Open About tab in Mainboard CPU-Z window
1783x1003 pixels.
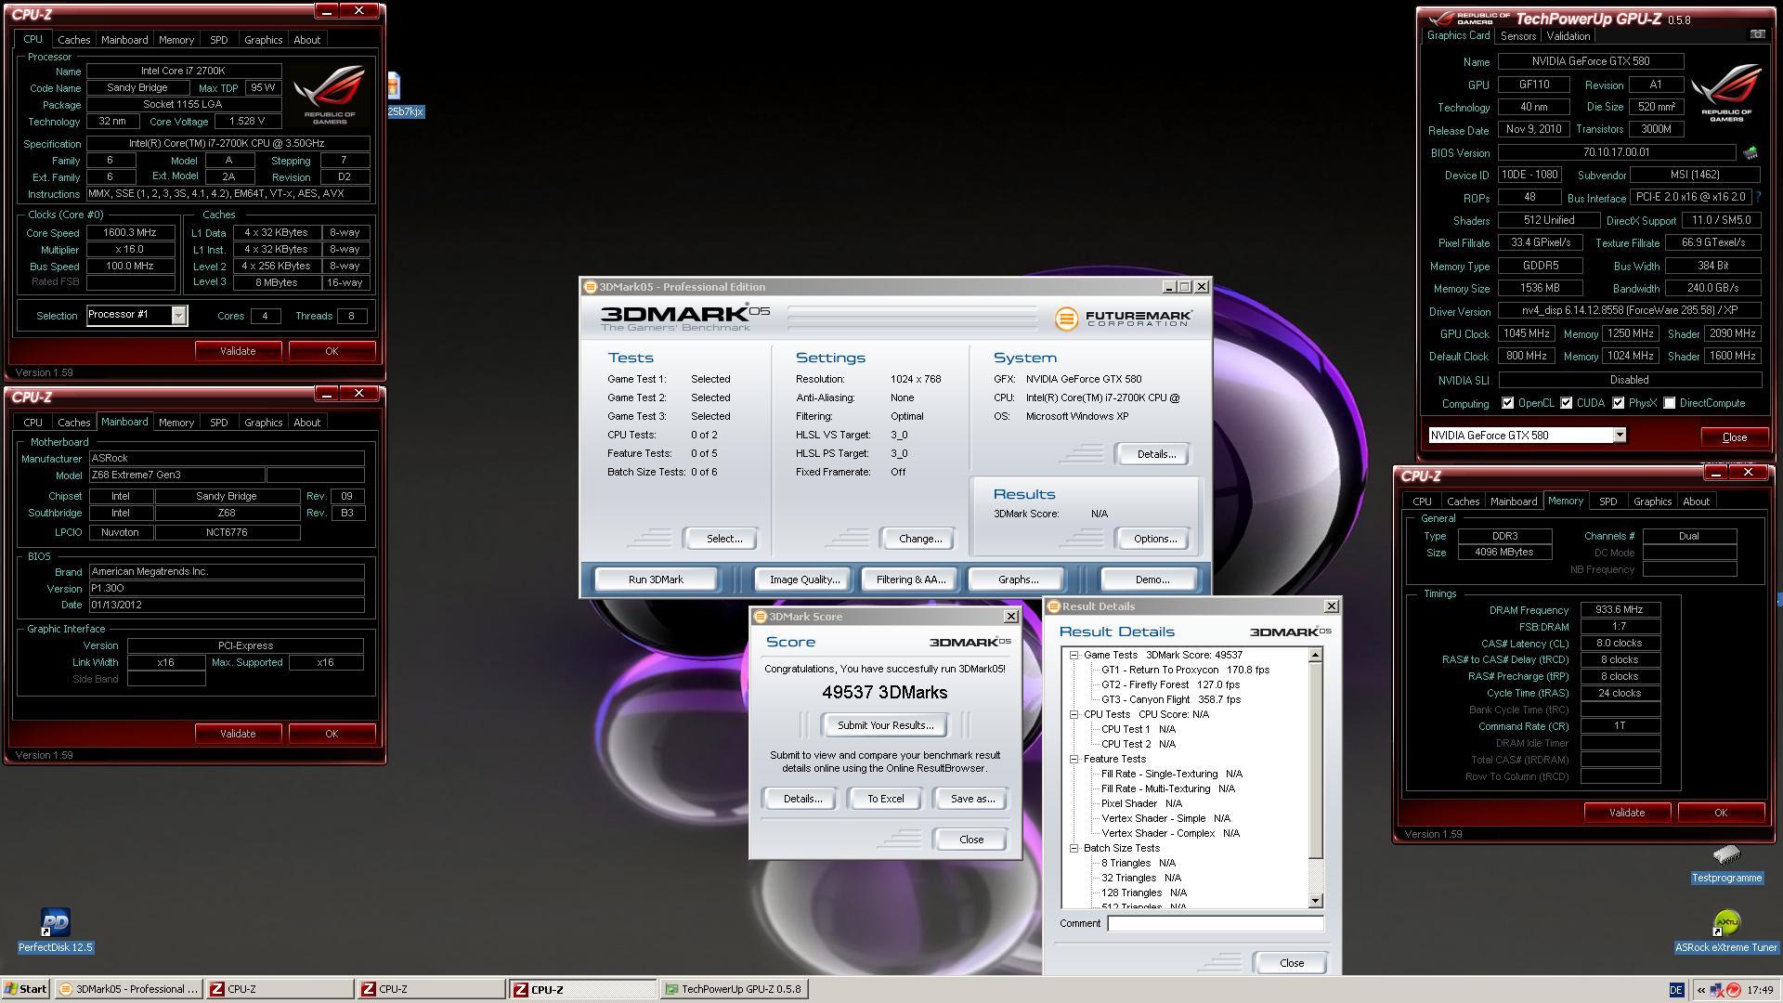click(306, 423)
